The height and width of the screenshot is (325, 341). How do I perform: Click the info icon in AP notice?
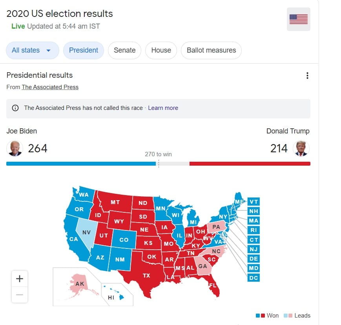point(15,108)
